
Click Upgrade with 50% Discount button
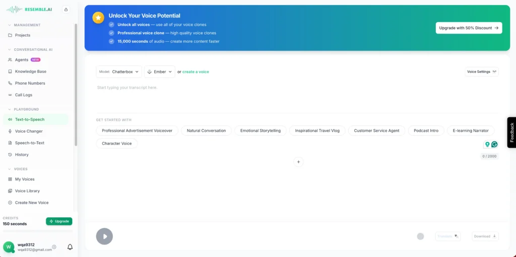coord(469,28)
